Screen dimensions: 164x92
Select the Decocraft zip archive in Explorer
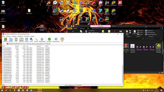[x=126, y=48]
